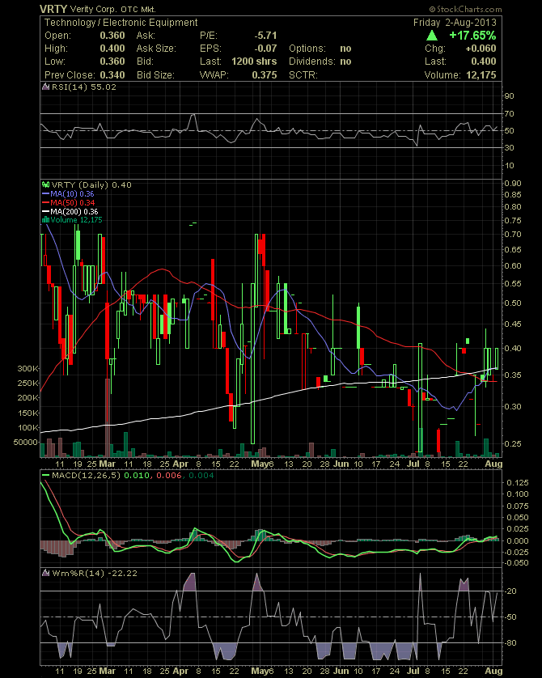Click the Dividends: no entry
Screen dimensions: 542x678
point(320,61)
